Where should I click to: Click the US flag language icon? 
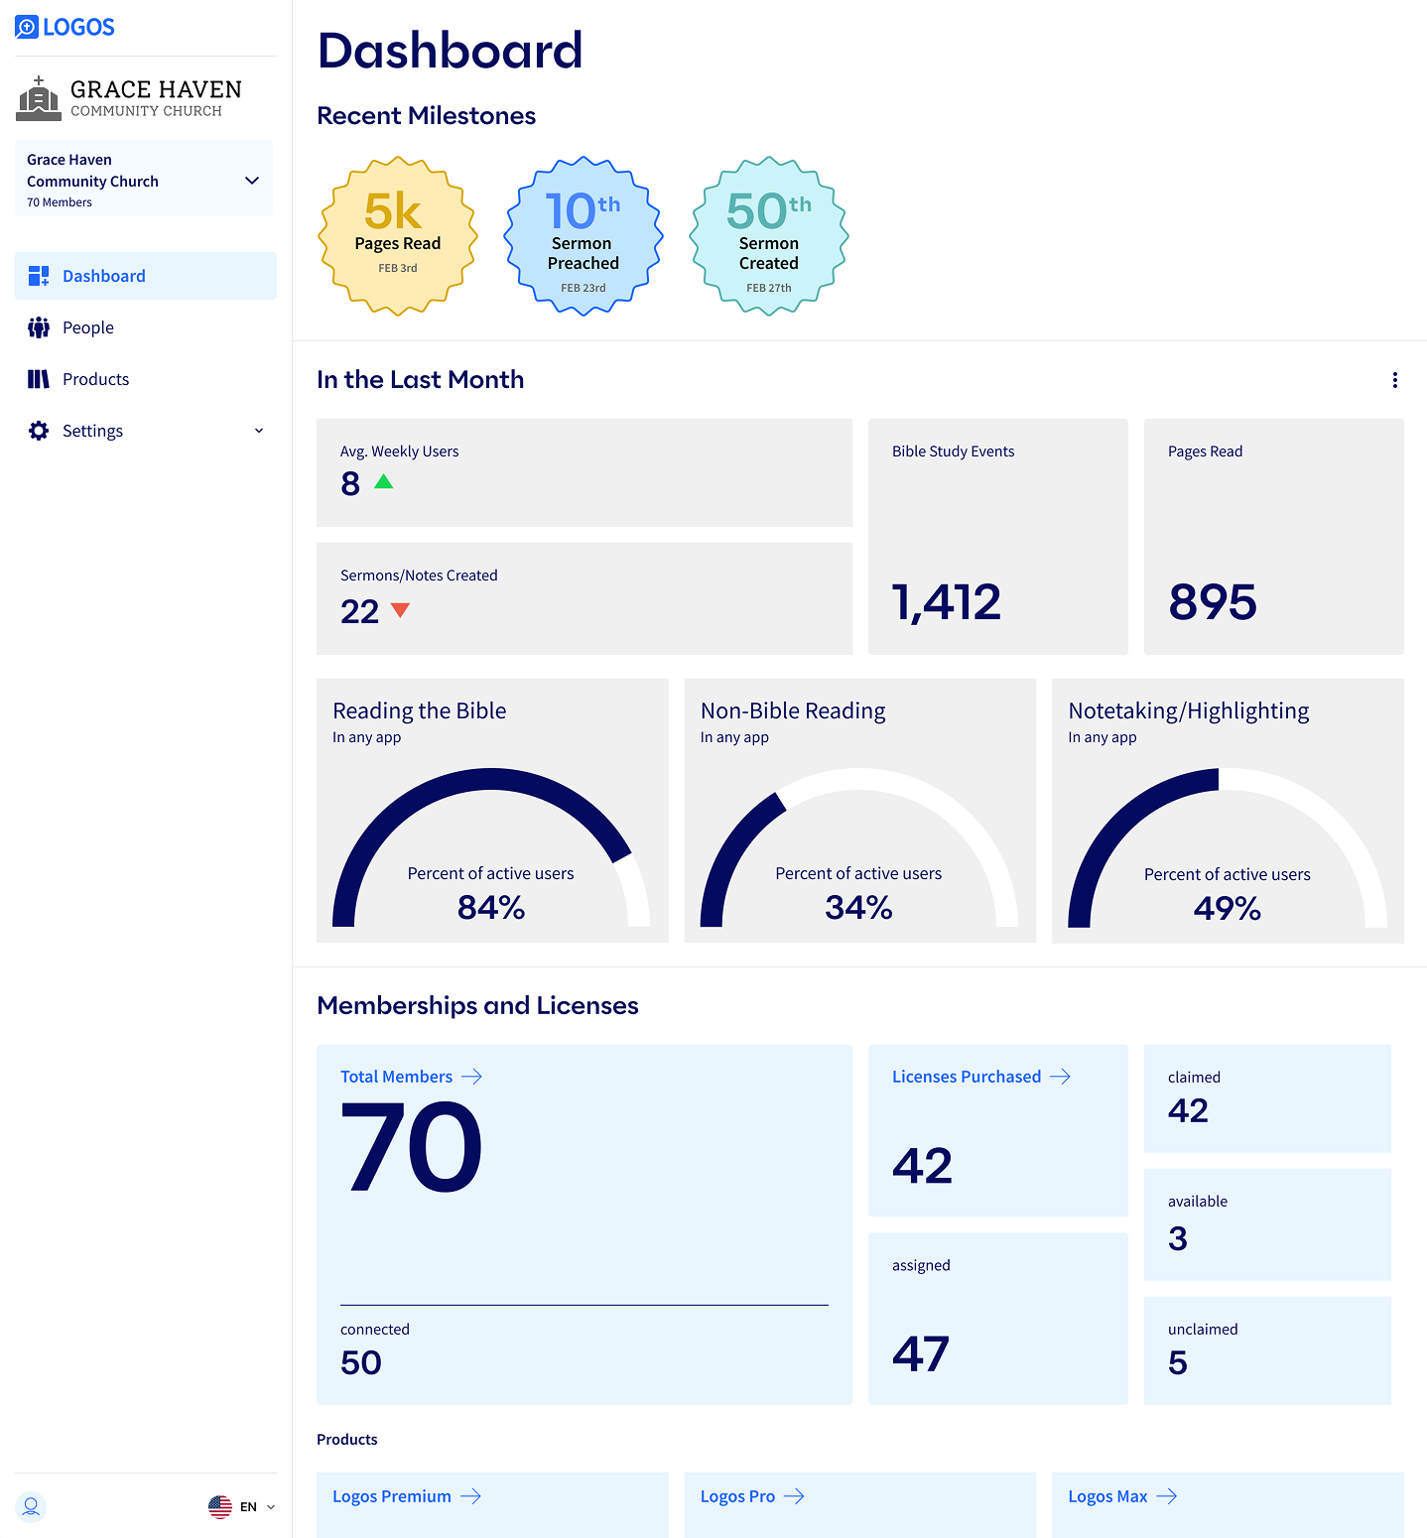point(220,1506)
